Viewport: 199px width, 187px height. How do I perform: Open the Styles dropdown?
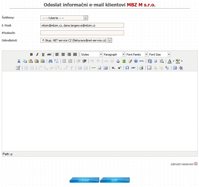[91, 55]
